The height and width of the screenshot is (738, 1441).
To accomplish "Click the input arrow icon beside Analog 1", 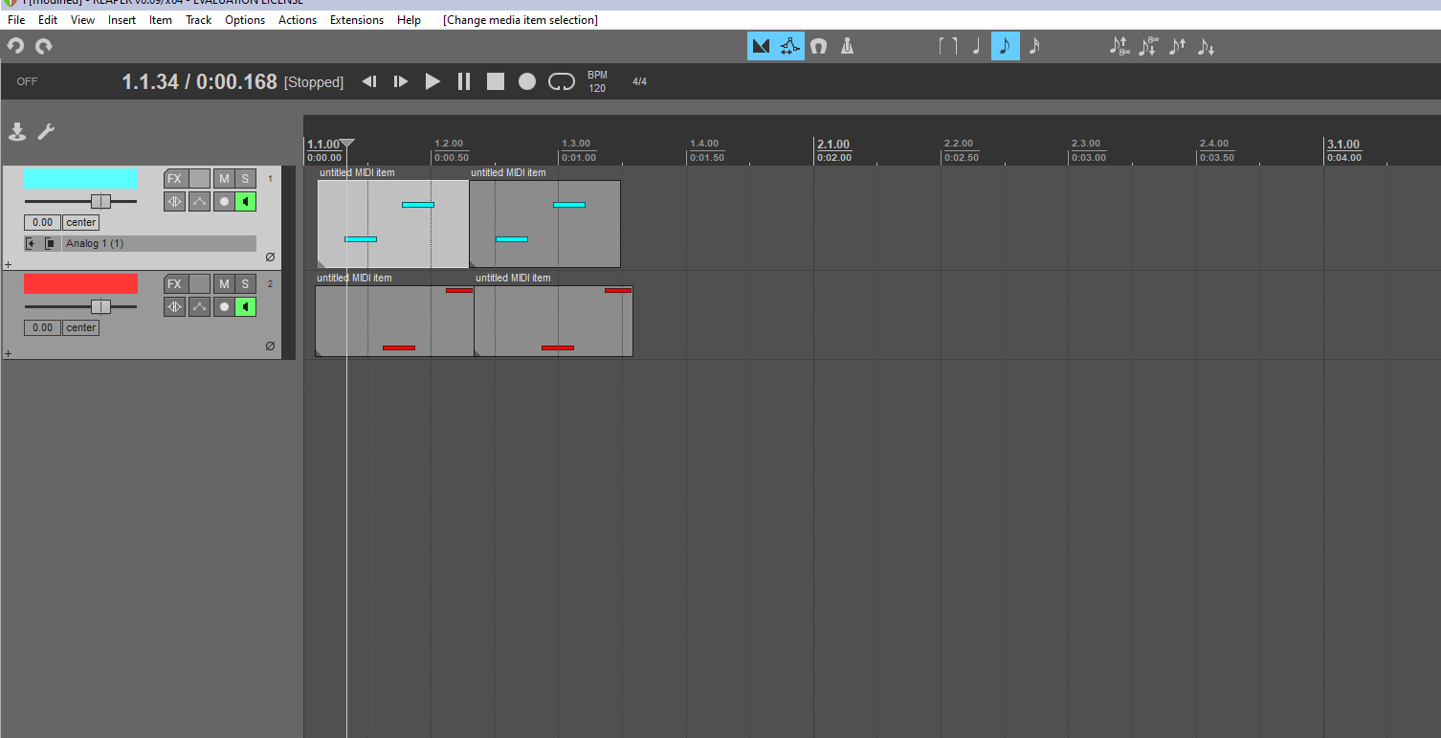I will [32, 243].
